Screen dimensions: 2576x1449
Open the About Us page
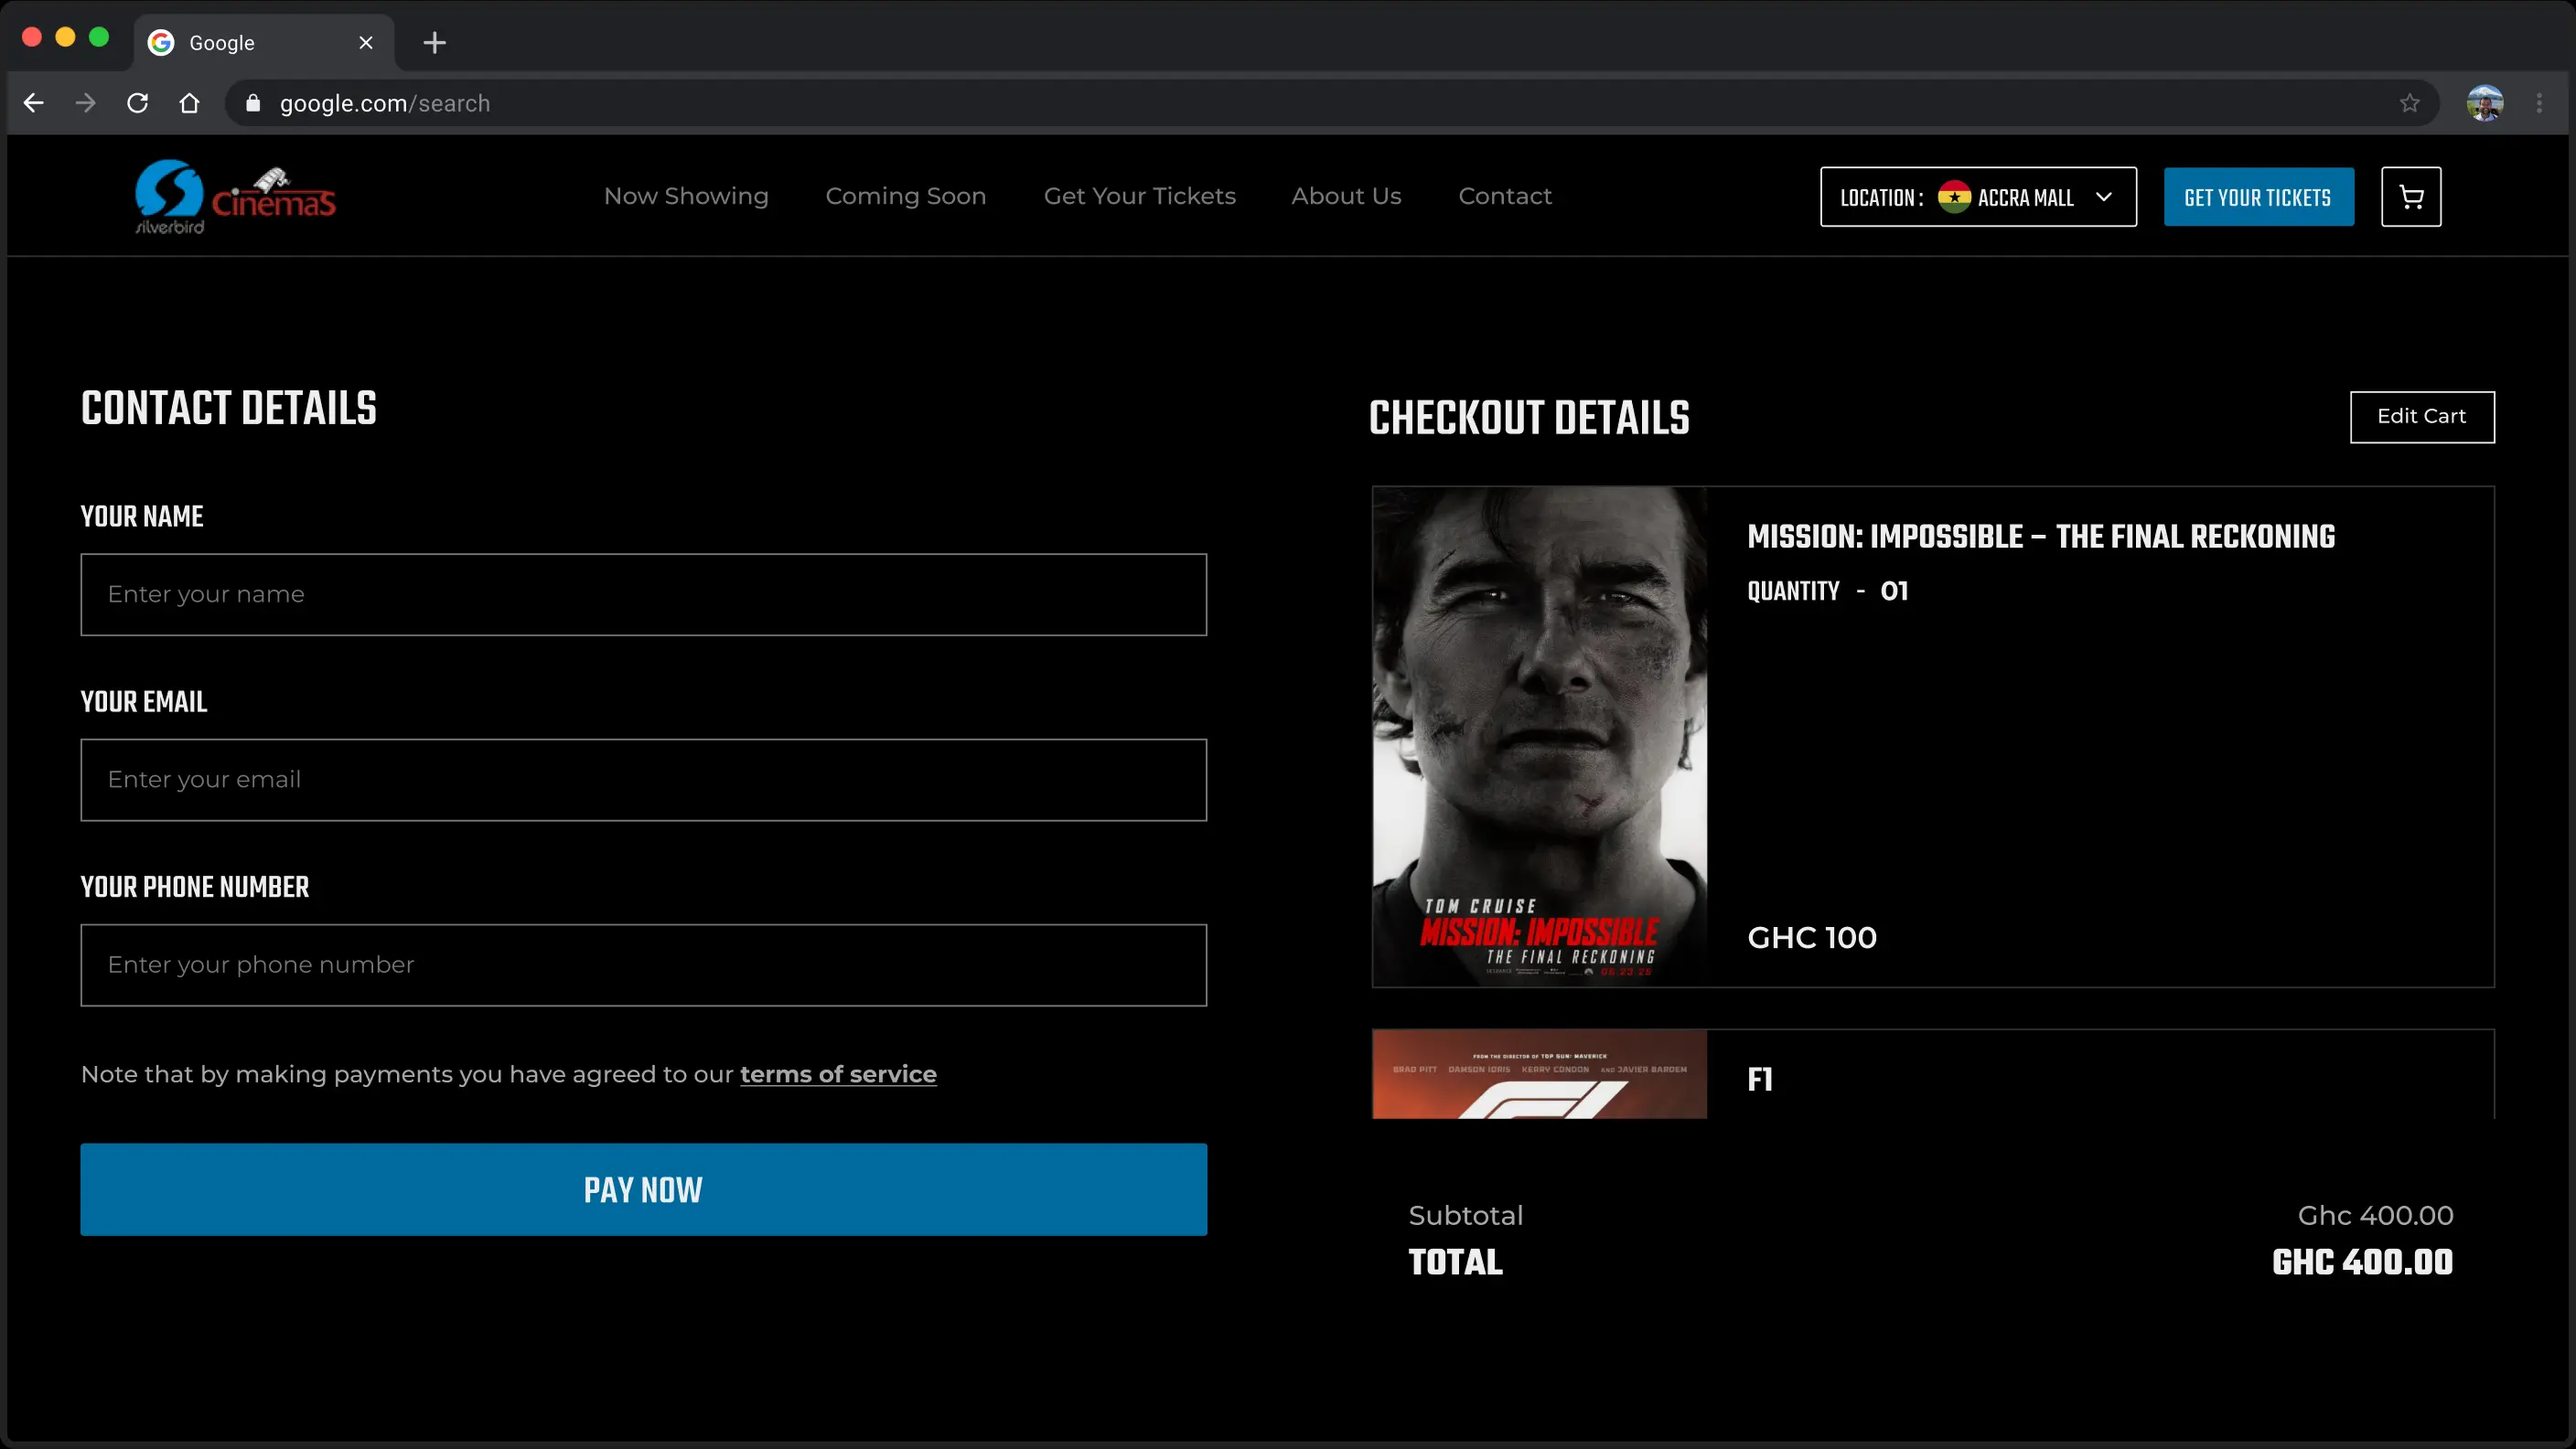point(1346,196)
